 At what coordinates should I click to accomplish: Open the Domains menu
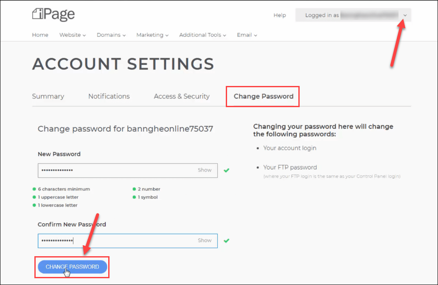pos(111,35)
